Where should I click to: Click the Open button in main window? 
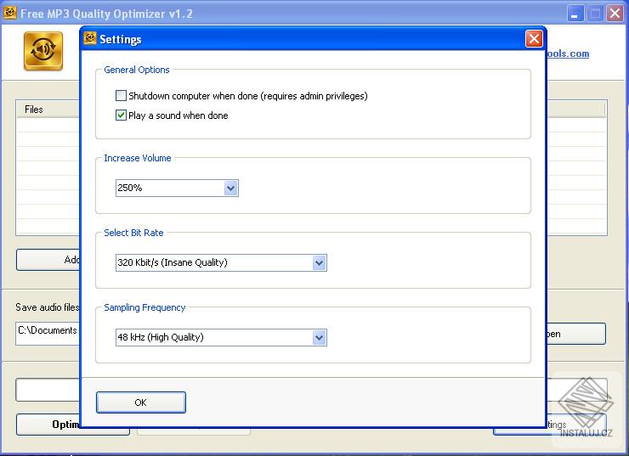[x=576, y=334]
